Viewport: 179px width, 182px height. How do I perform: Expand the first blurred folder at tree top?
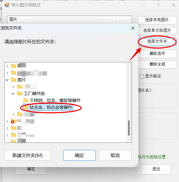(7, 66)
